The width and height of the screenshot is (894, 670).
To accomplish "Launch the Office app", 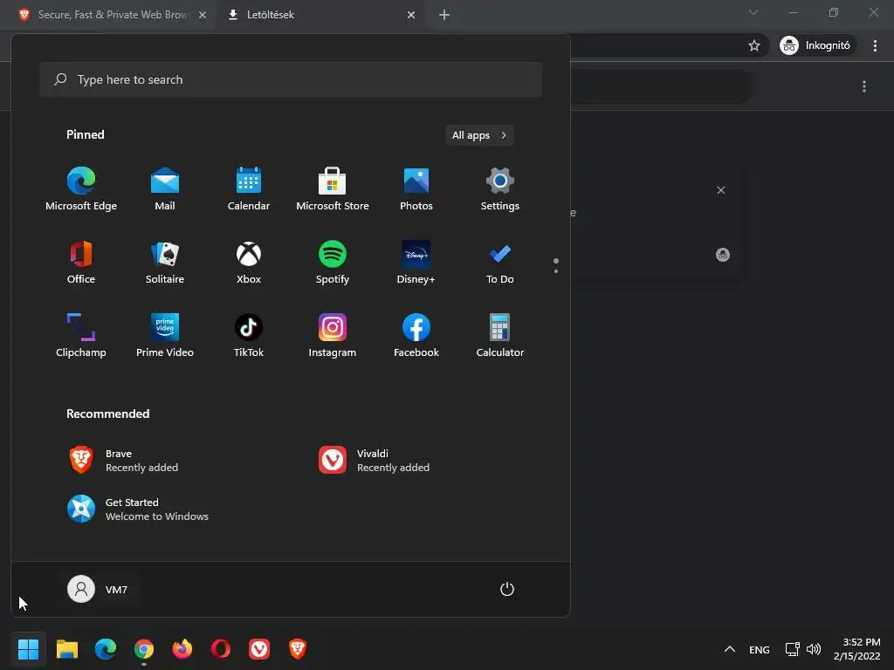I will pyautogui.click(x=81, y=263).
